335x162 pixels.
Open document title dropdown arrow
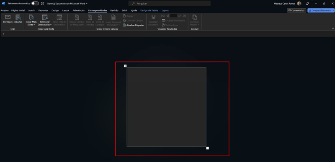click(x=87, y=4)
